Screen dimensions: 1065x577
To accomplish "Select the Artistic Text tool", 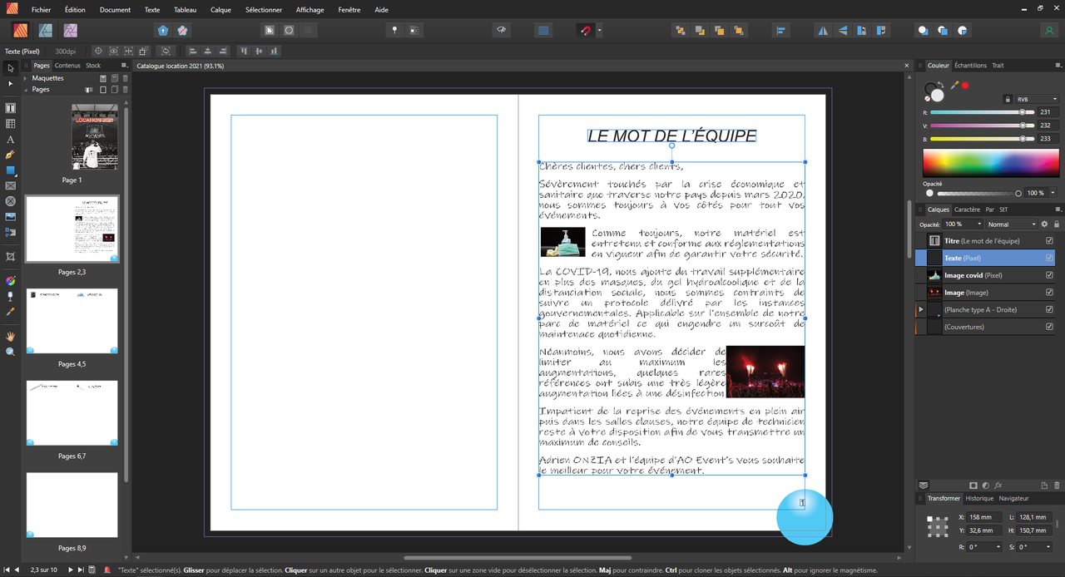I will click(x=10, y=140).
